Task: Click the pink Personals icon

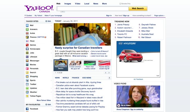Action: point(27,69)
